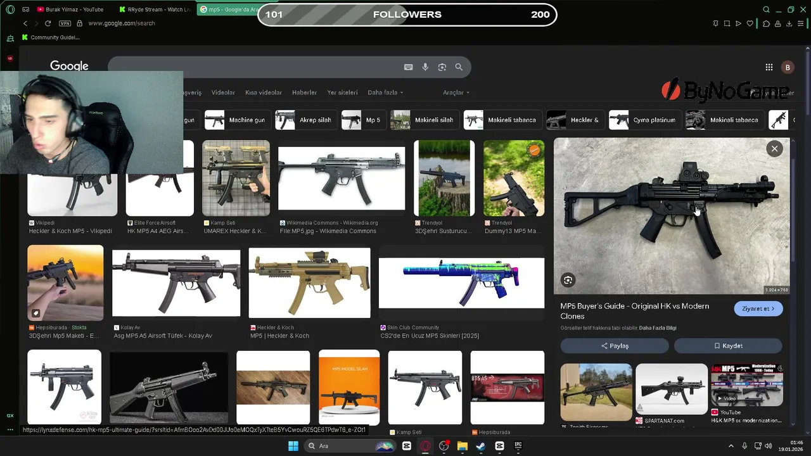Image resolution: width=811 pixels, height=456 pixels.
Task: Open the Easy Setup sliders icon
Action: 801,23
